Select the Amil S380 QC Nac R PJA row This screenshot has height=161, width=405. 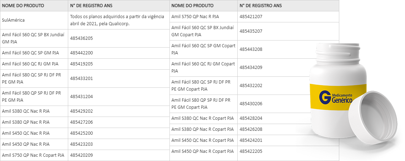85,111
